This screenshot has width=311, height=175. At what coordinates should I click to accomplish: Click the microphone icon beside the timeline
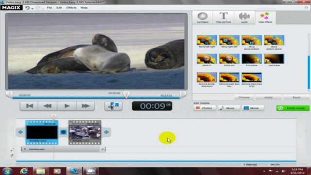point(12,156)
